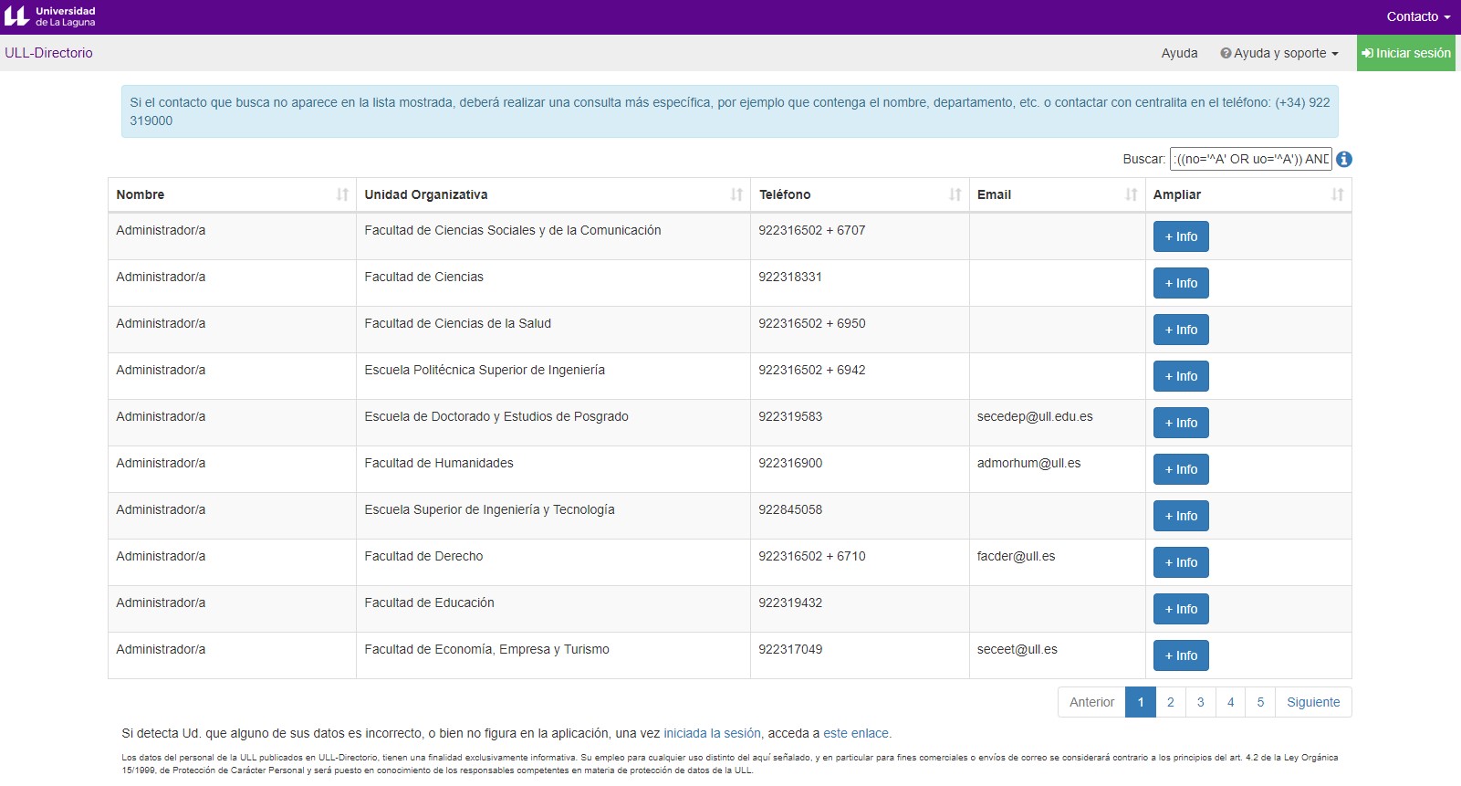Expand the Ayuda y soporte menu
The height and width of the screenshot is (786, 1461).
tap(1279, 53)
